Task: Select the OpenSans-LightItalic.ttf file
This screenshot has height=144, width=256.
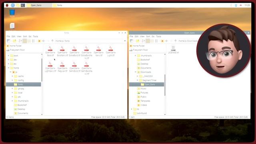Action: (x=50, y=67)
